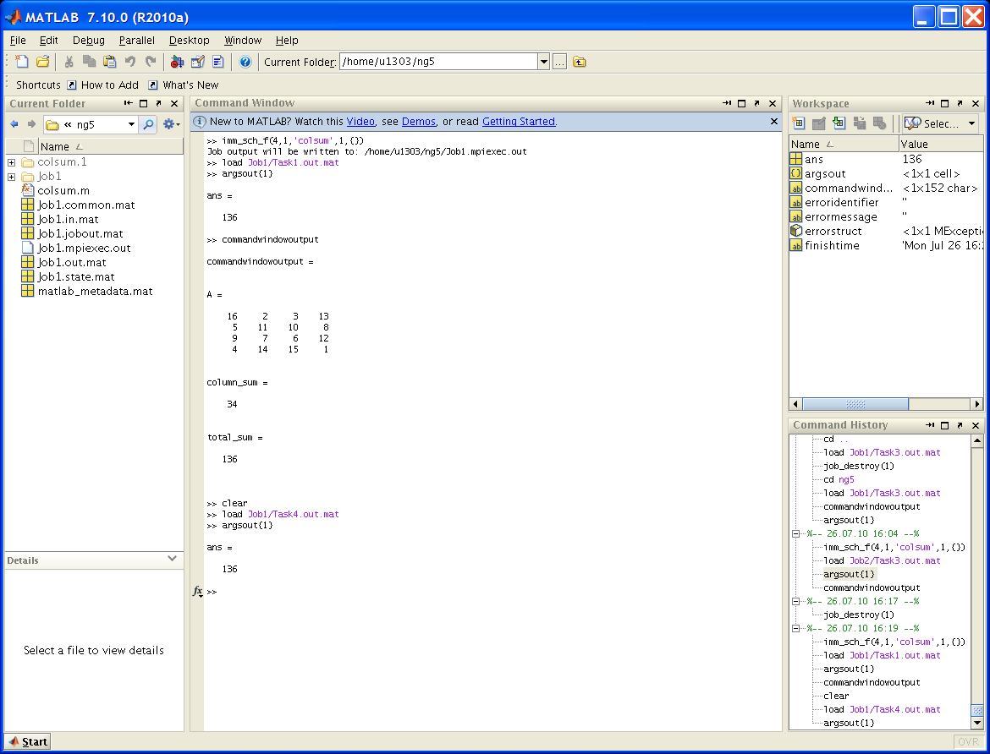The height and width of the screenshot is (754, 990).
Task: Collapse the 26.07.10 16:04 history group
Action: pos(796,533)
